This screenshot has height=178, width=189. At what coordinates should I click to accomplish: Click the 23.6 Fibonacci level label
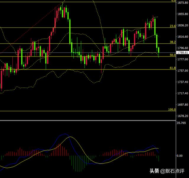click(x=173, y=26)
